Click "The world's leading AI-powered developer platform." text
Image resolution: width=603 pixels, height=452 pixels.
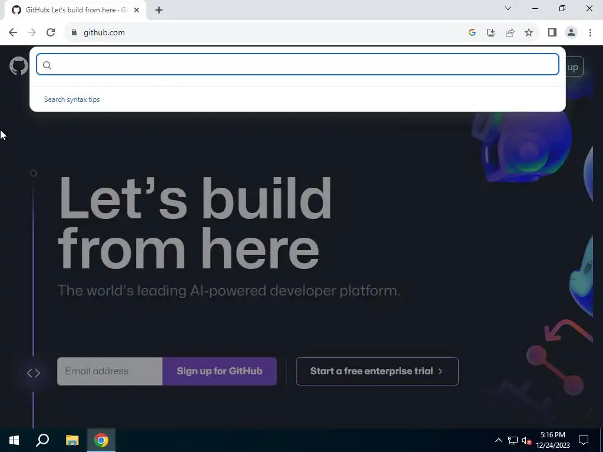tap(229, 291)
